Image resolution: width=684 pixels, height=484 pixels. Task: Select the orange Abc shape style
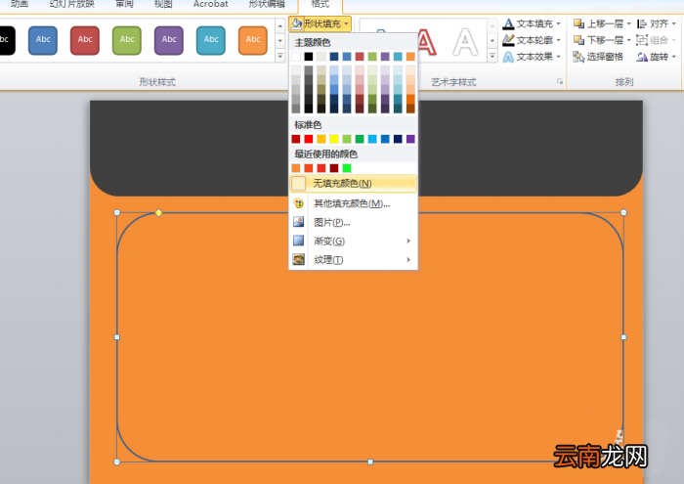tap(252, 40)
